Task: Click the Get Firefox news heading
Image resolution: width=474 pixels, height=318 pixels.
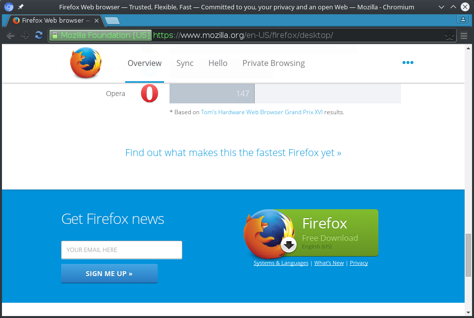Action: 113,219
